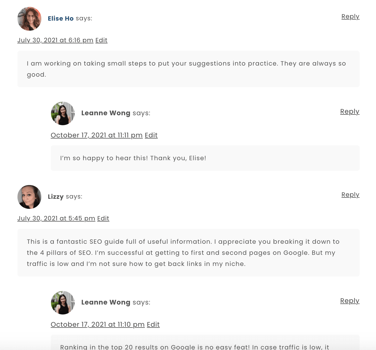Select Lizzy's comment about the SEO guide
This screenshot has width=376, height=350.
click(x=188, y=252)
